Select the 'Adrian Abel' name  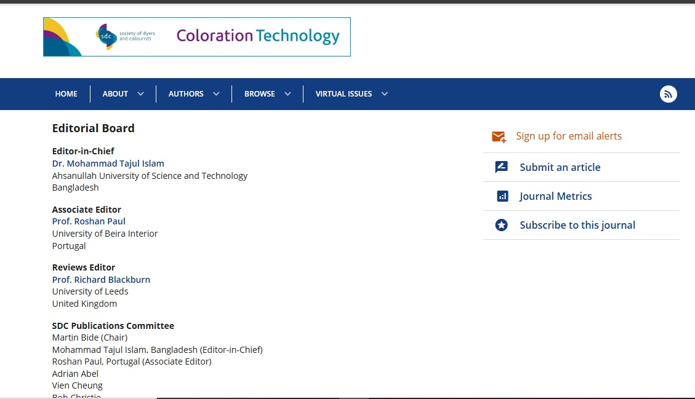click(x=75, y=374)
